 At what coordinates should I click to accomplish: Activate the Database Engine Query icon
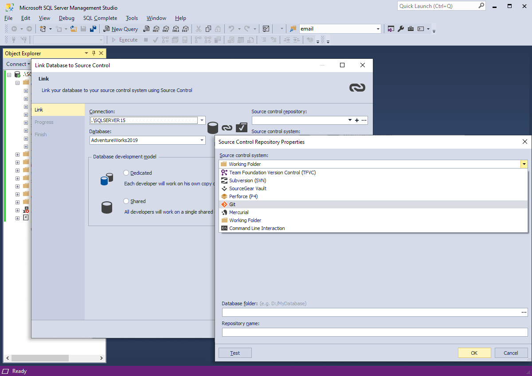pos(146,29)
